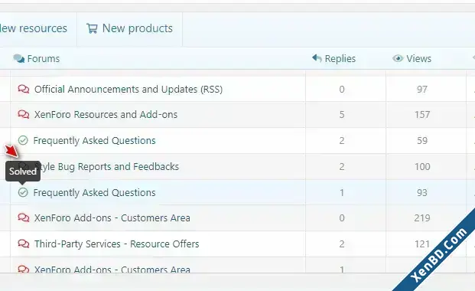Click the speech bubbles icon in Forums header
This screenshot has height=291, width=475.
click(x=19, y=58)
